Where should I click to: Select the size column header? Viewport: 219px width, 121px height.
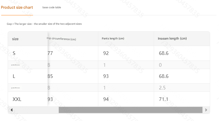[x=15, y=39]
